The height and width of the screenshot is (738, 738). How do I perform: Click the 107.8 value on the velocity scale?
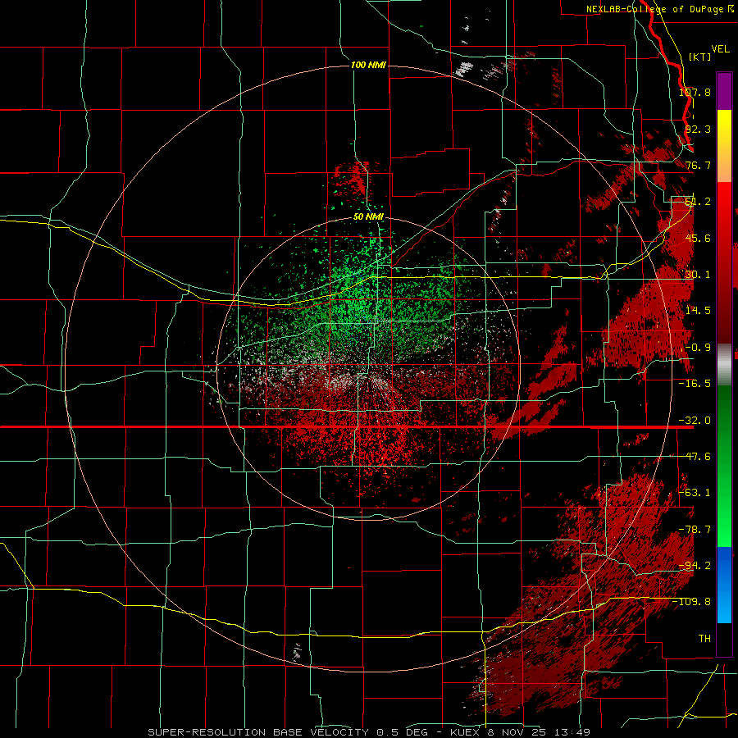pyautogui.click(x=695, y=92)
